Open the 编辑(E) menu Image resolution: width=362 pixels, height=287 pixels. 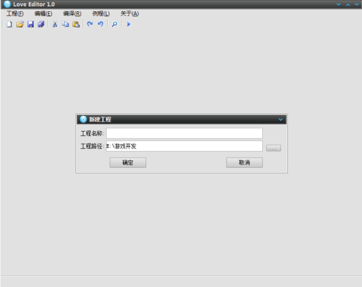[x=44, y=14]
